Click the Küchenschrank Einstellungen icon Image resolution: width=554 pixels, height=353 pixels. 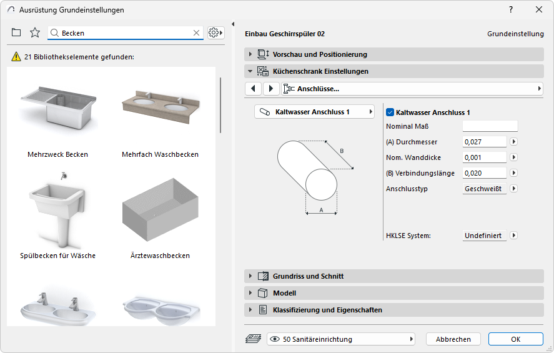click(x=263, y=71)
